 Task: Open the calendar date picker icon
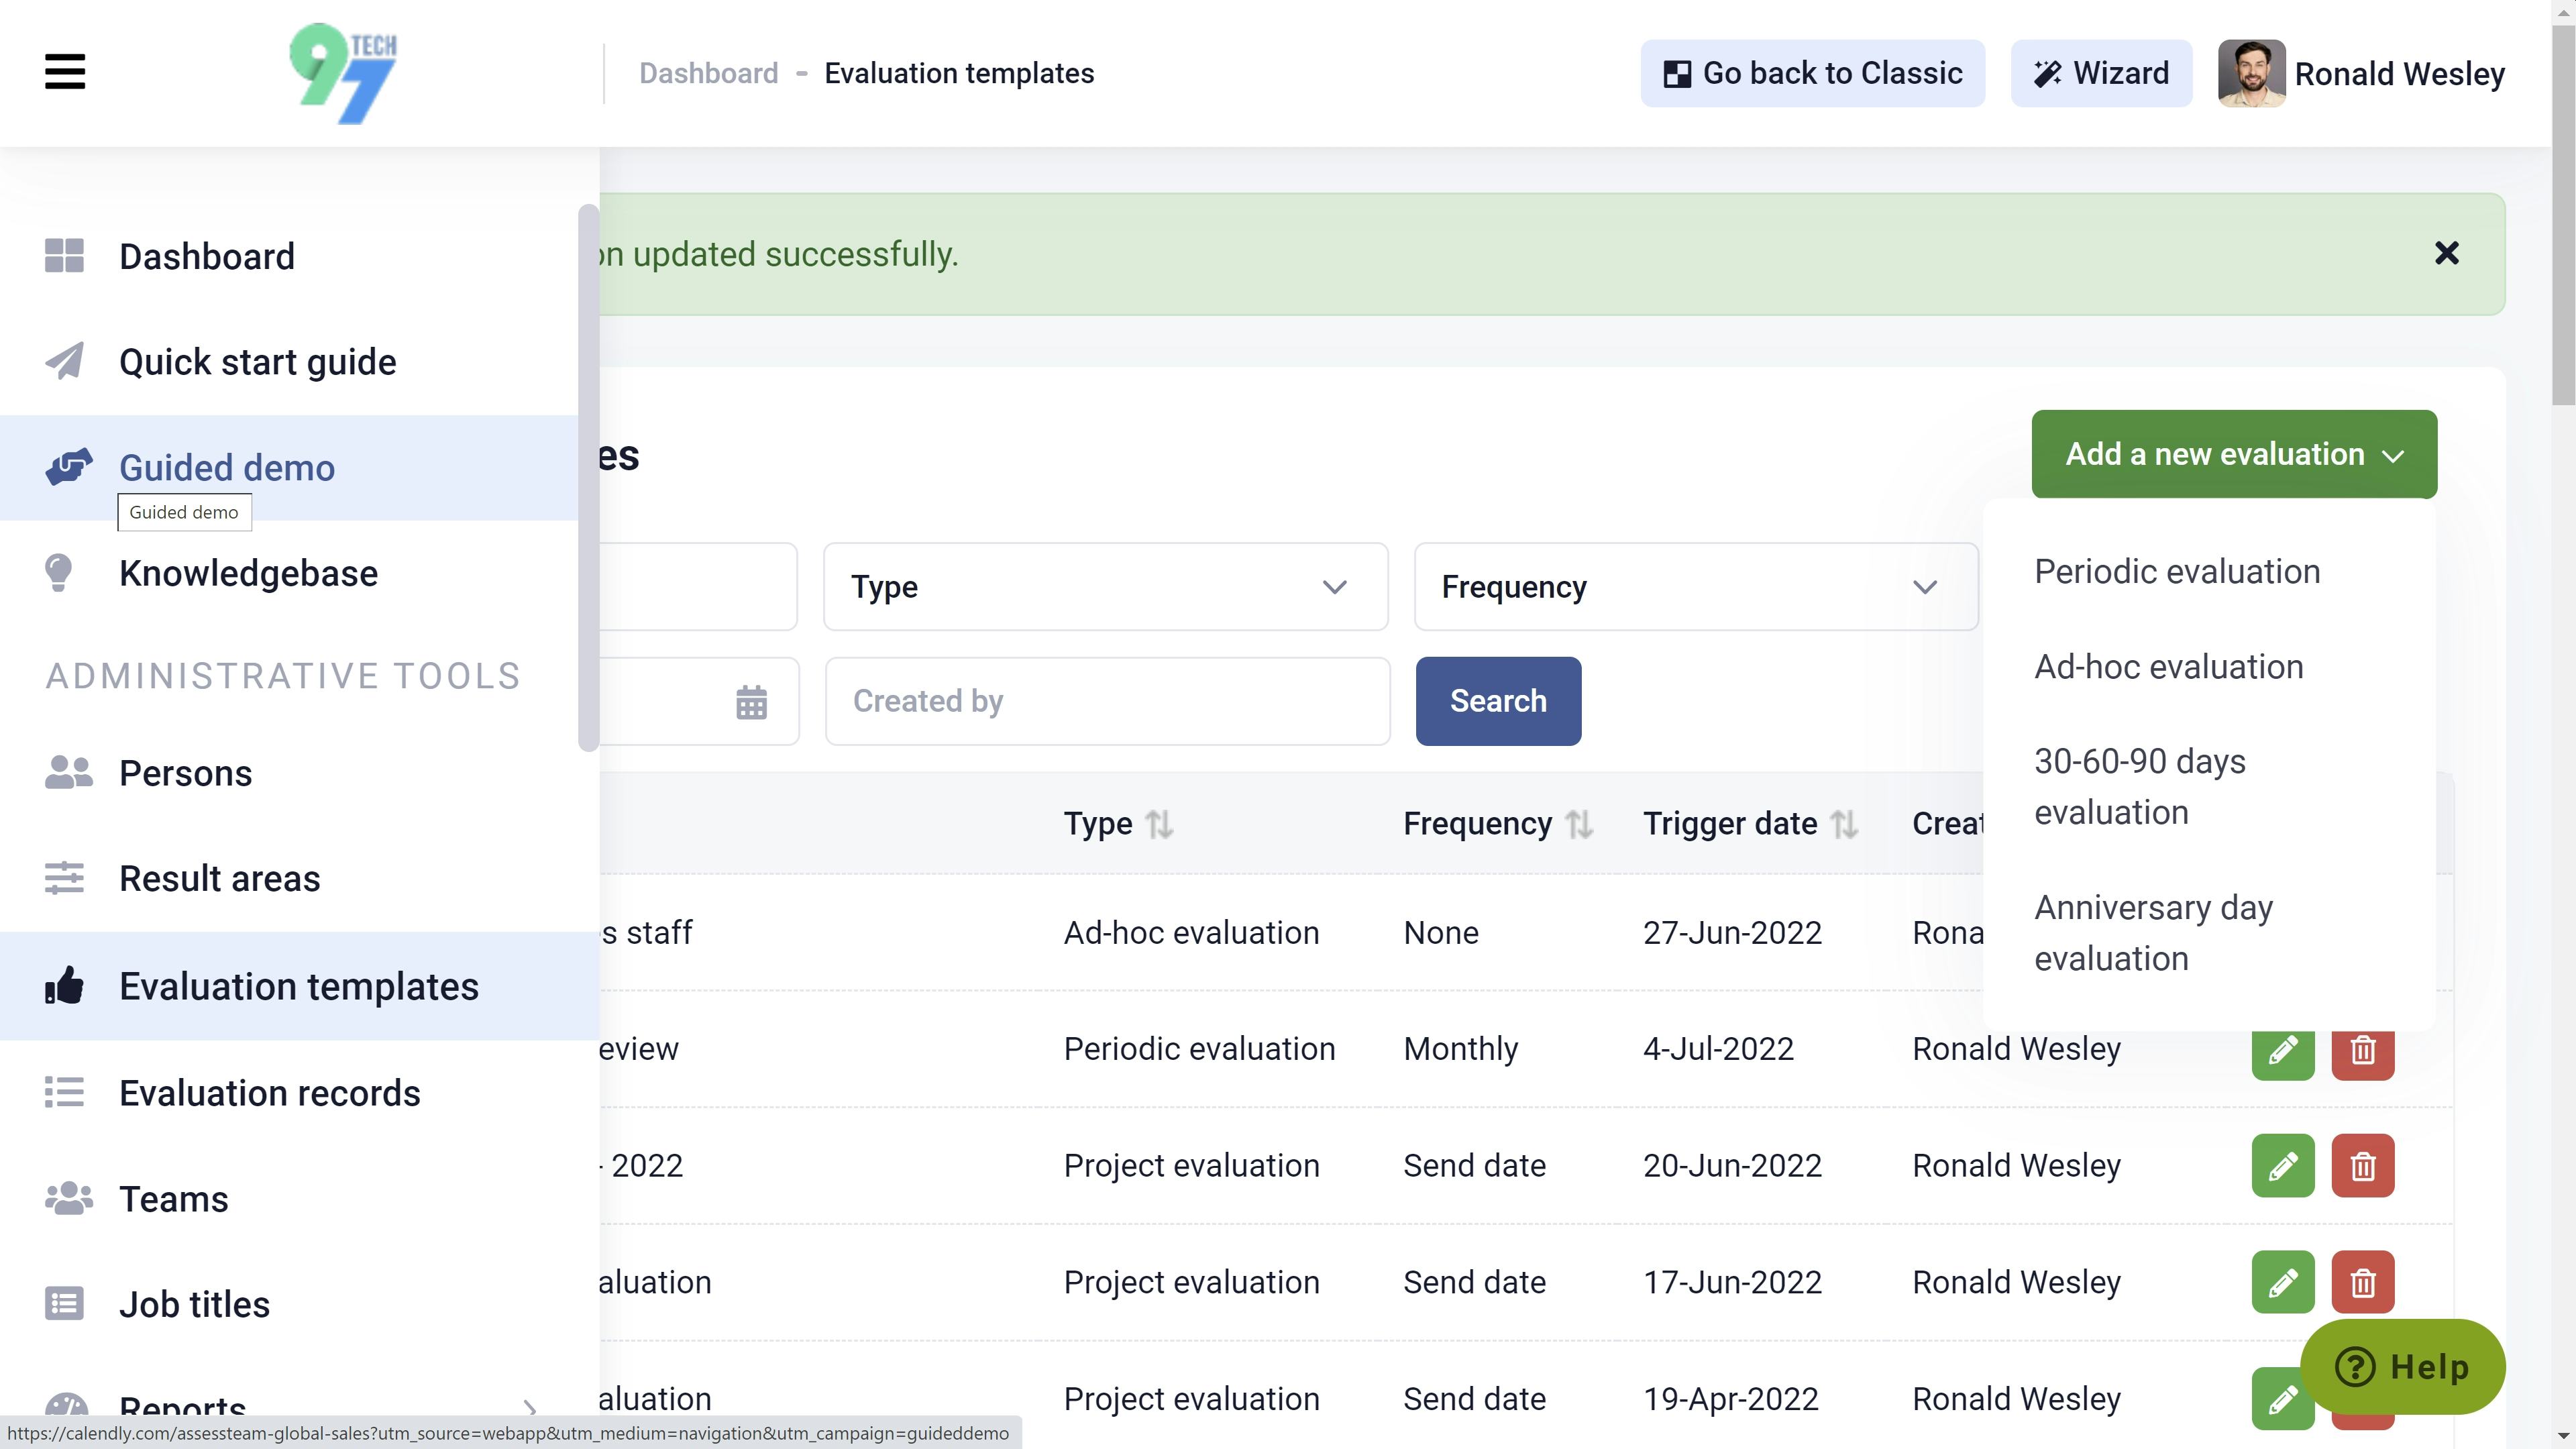[x=751, y=702]
